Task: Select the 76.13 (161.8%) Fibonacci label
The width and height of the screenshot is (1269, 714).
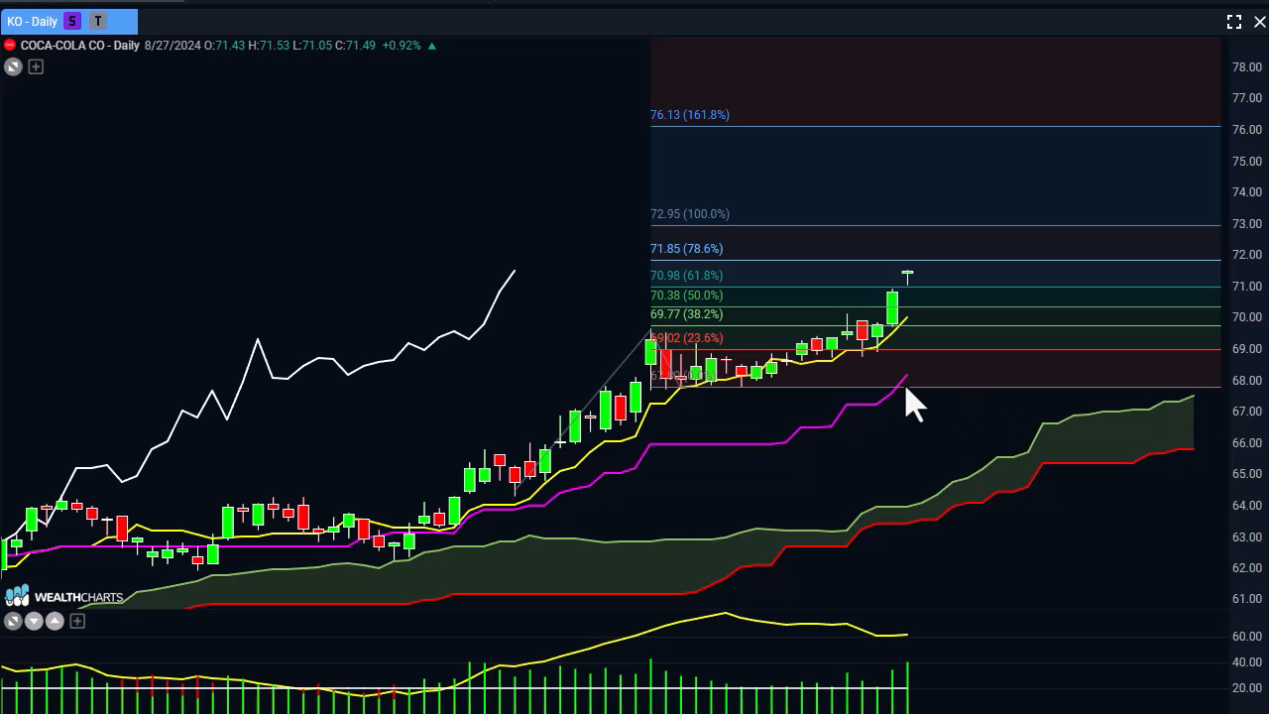Action: tap(690, 115)
